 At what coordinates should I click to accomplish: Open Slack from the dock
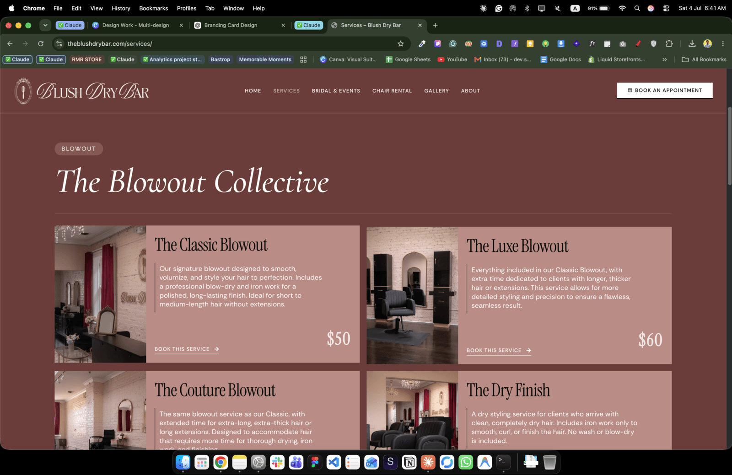click(x=277, y=462)
